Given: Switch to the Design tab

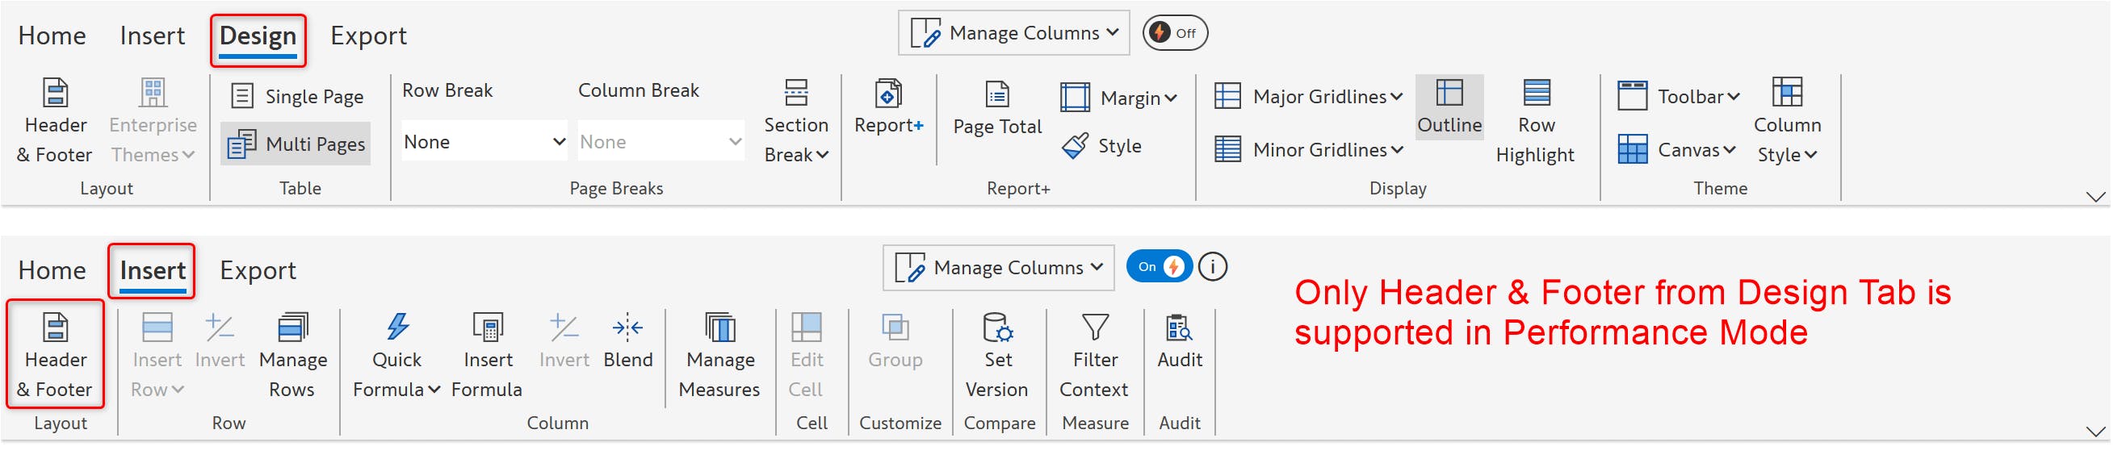Looking at the screenshot, I should pos(258,36).
